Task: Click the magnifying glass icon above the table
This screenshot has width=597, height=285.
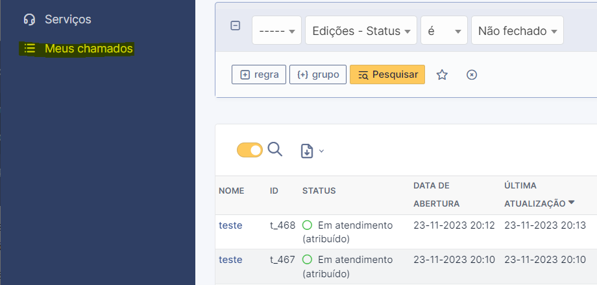Action: [275, 150]
